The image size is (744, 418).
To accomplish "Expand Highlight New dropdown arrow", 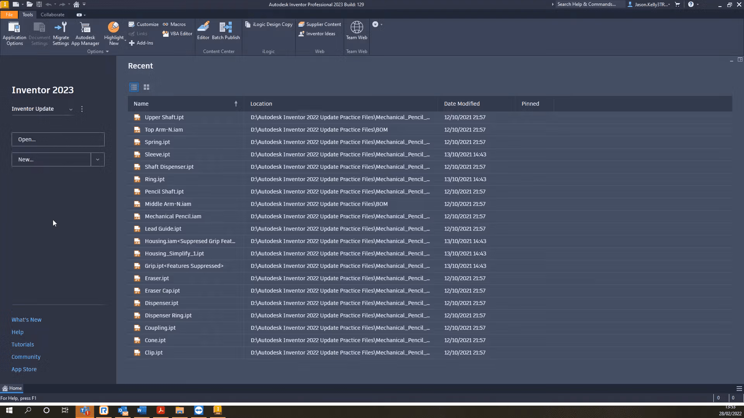I will 125,40.
